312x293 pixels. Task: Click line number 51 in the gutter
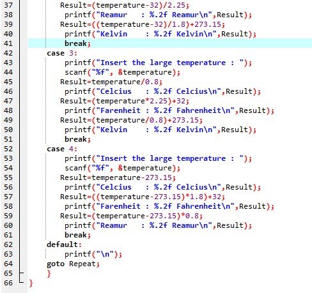click(x=8, y=139)
